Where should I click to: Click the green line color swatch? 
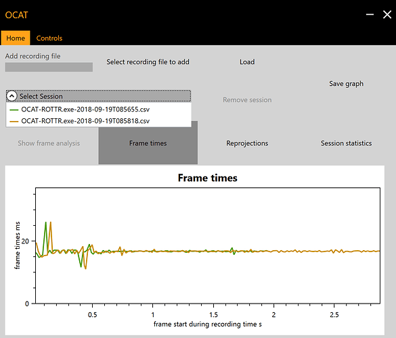[14, 110]
